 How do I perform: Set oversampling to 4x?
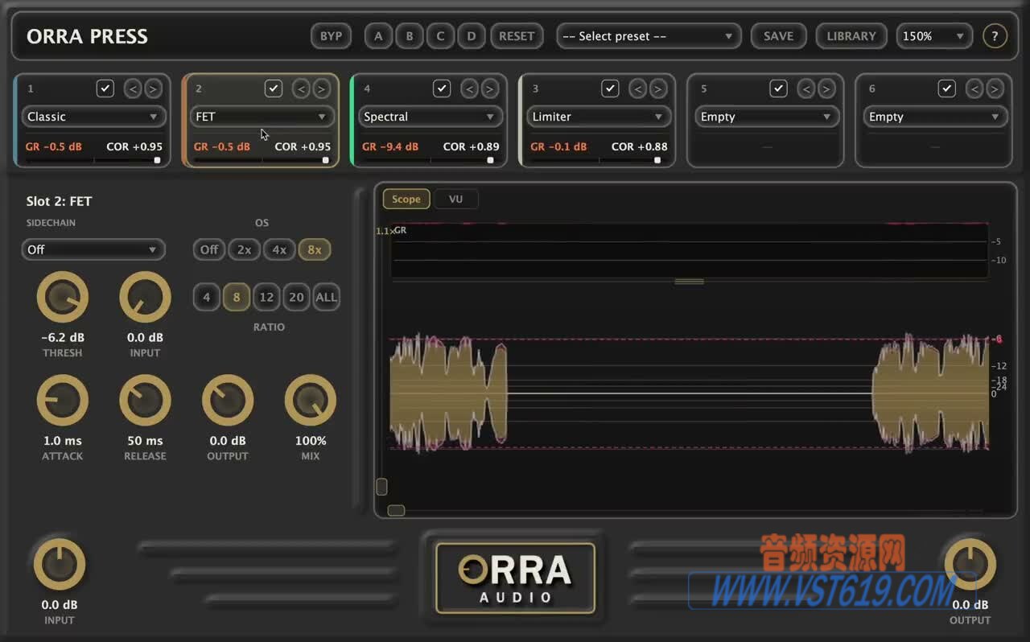click(x=279, y=249)
